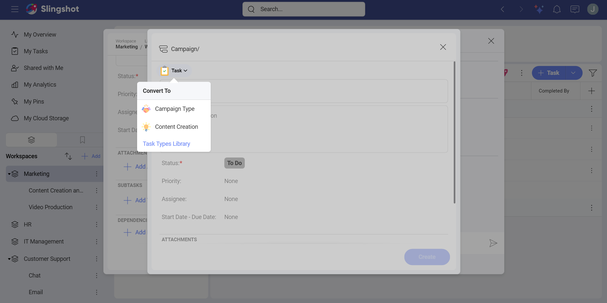
Task: Expand the blue Task button dropdown arrow
Action: [x=573, y=73]
